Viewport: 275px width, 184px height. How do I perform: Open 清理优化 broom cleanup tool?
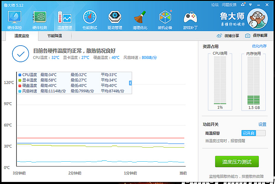coord(140,20)
